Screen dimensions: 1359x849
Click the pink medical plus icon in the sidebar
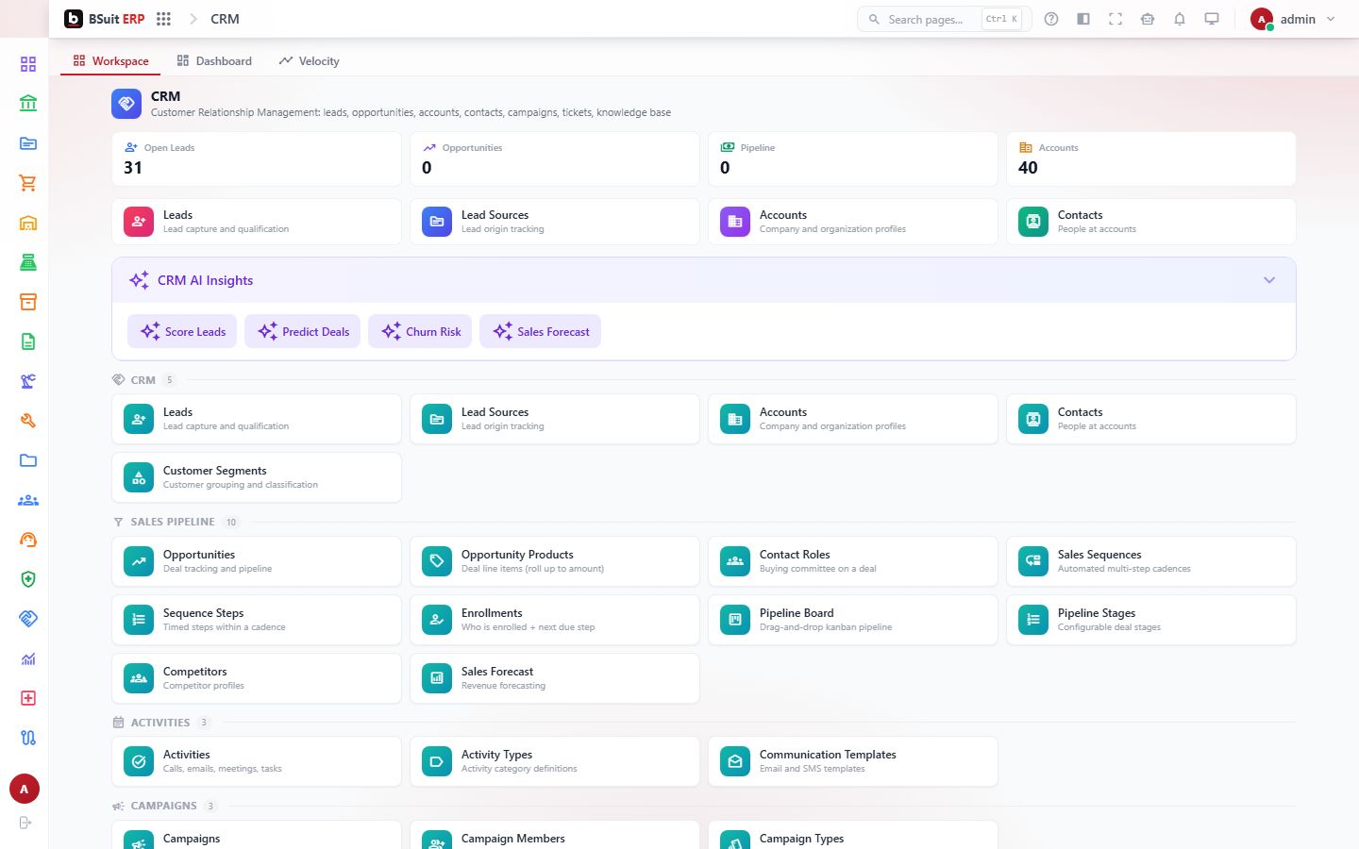[28, 698]
